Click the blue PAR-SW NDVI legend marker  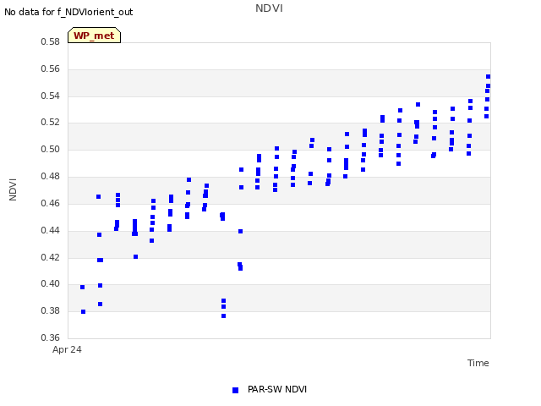(235, 390)
